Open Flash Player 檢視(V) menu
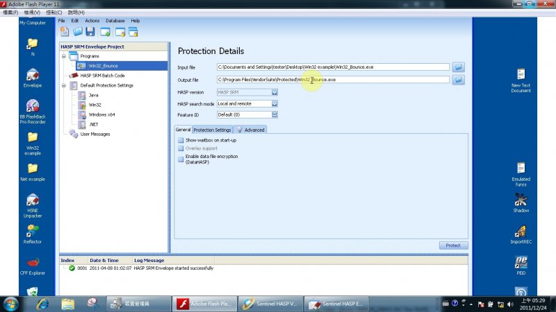556x312 pixels. 32,12
